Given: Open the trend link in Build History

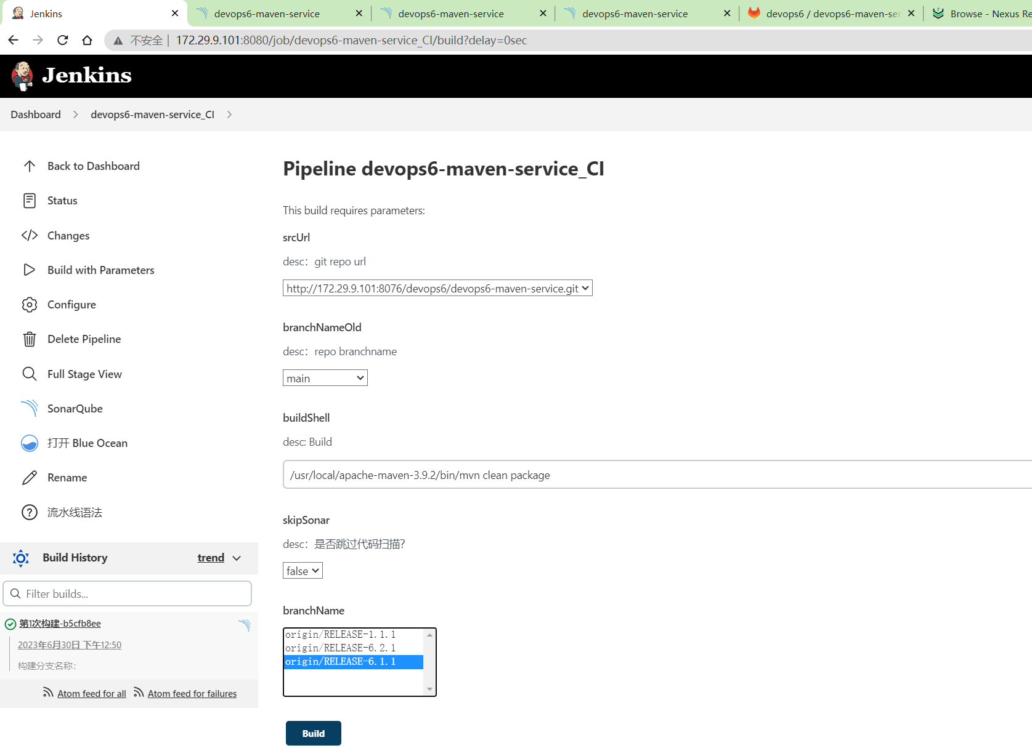Looking at the screenshot, I should pos(211,558).
